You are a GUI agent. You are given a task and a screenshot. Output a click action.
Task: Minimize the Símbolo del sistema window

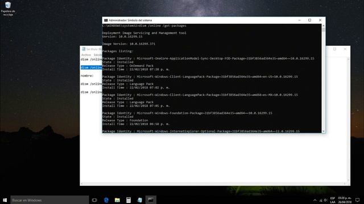pyautogui.click(x=299, y=20)
